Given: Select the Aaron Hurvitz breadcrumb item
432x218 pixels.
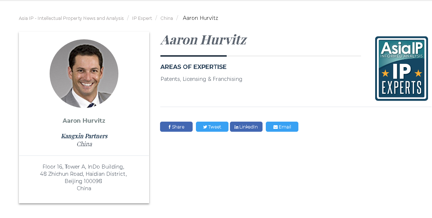Looking at the screenshot, I should tap(201, 18).
